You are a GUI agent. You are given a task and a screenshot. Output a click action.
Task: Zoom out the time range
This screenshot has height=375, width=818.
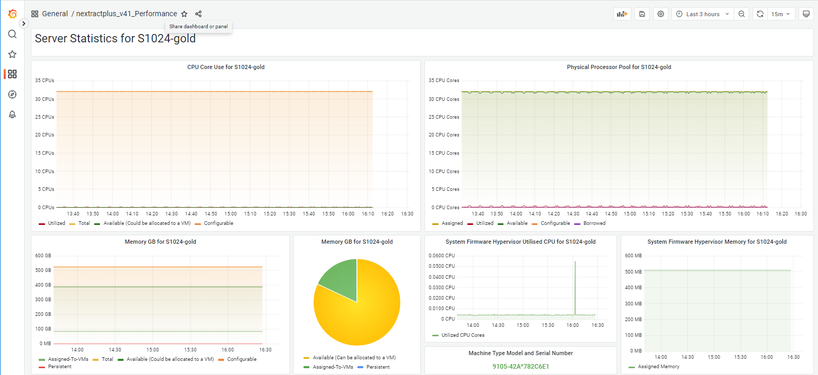tap(742, 14)
